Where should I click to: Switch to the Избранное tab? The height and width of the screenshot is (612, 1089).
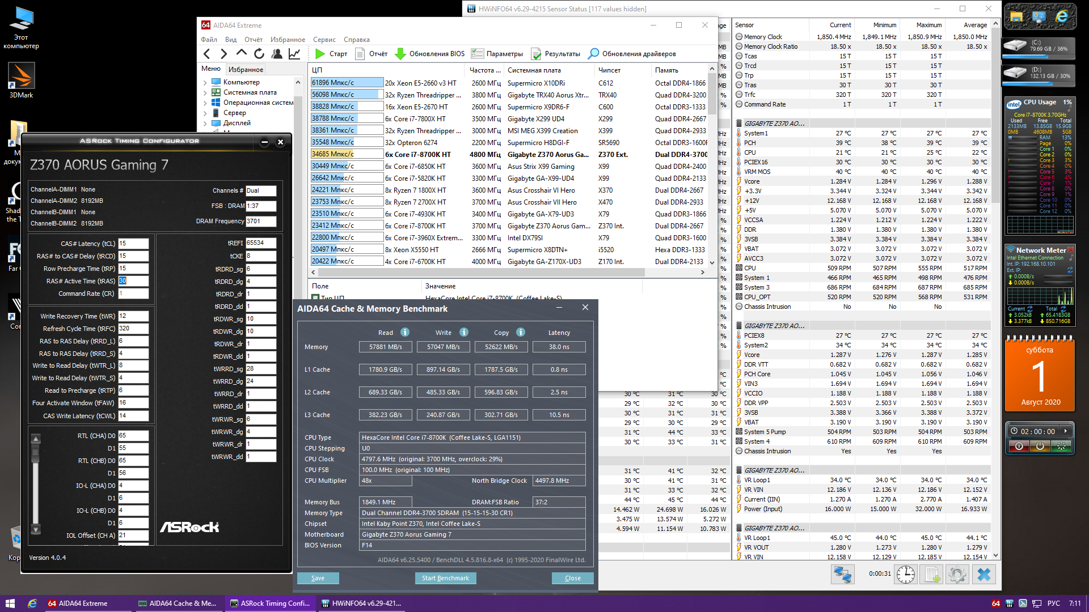click(x=246, y=70)
